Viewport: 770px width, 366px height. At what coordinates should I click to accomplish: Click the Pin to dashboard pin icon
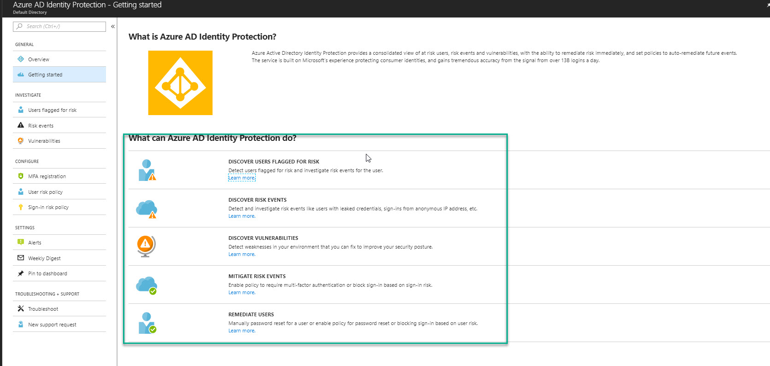coord(21,273)
